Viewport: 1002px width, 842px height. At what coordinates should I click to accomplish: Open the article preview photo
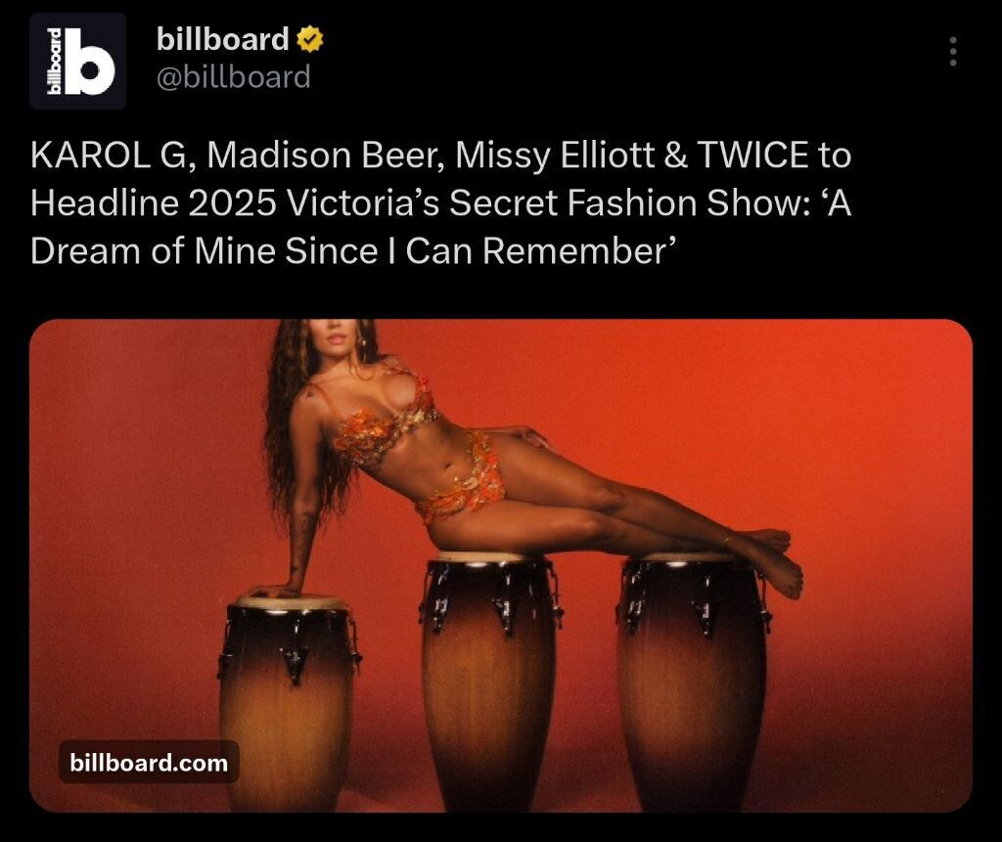pos(501,565)
